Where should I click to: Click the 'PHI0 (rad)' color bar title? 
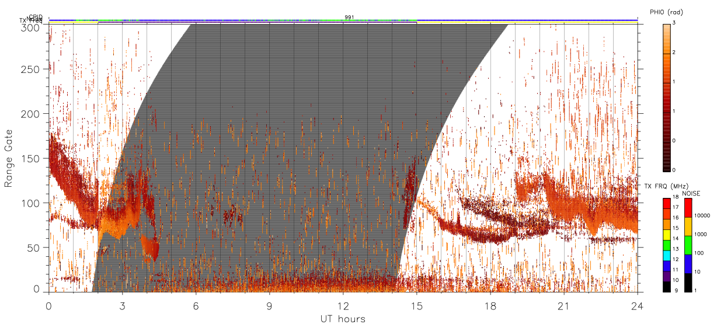pos(666,12)
